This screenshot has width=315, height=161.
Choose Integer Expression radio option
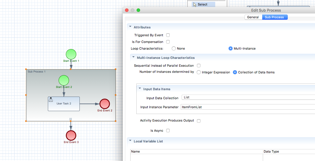[199, 72]
